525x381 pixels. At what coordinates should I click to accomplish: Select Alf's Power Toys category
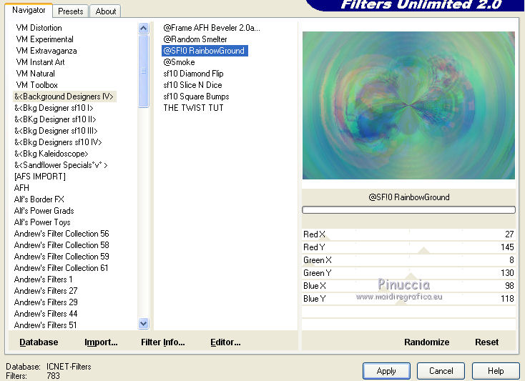42,222
